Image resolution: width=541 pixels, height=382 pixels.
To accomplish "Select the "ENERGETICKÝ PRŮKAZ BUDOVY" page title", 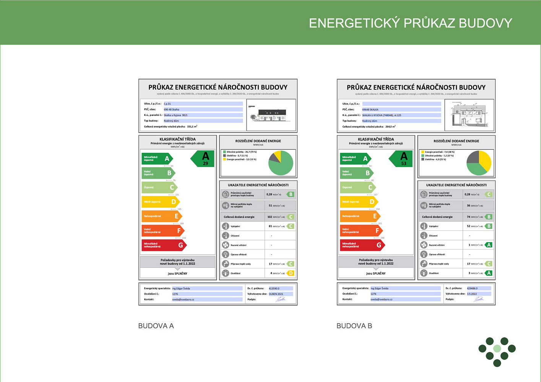I will tap(410, 23).
